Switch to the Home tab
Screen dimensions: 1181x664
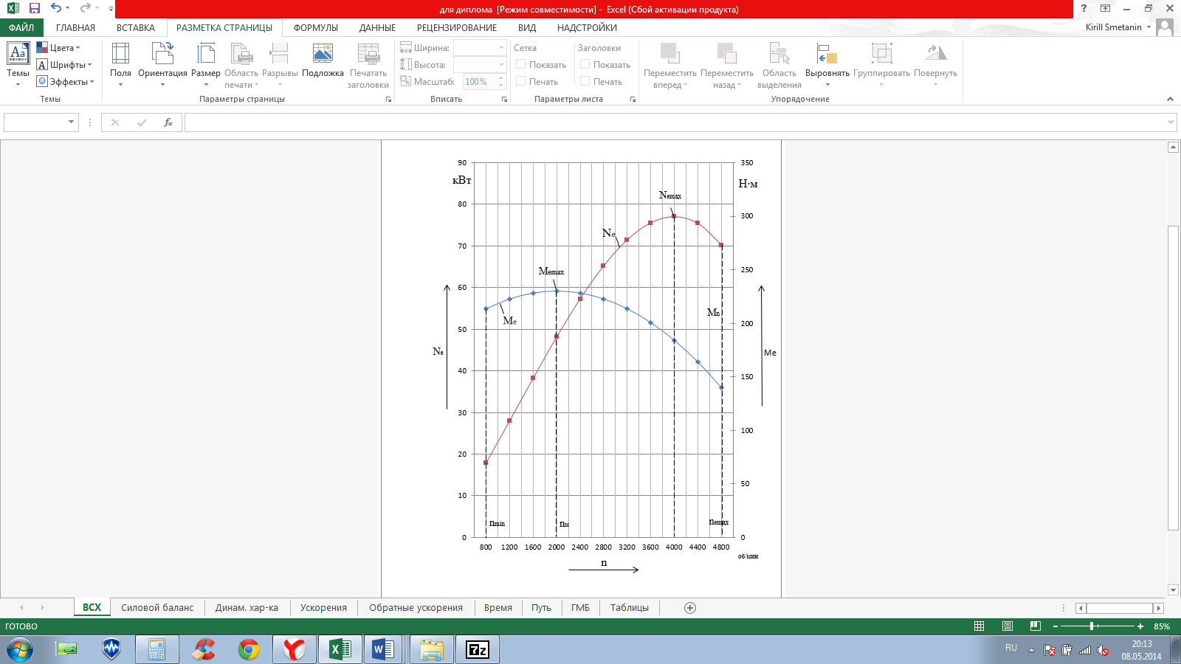tap(75, 27)
